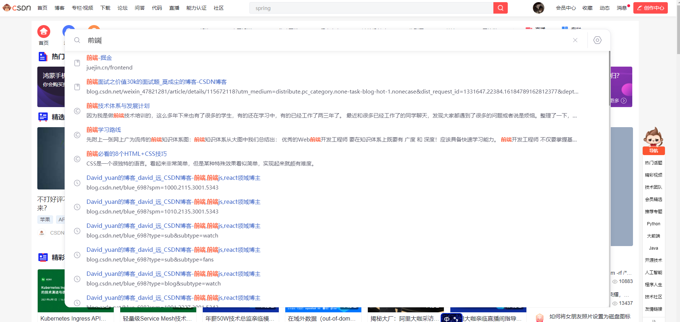Open 代码 in top navigation

[x=157, y=8]
